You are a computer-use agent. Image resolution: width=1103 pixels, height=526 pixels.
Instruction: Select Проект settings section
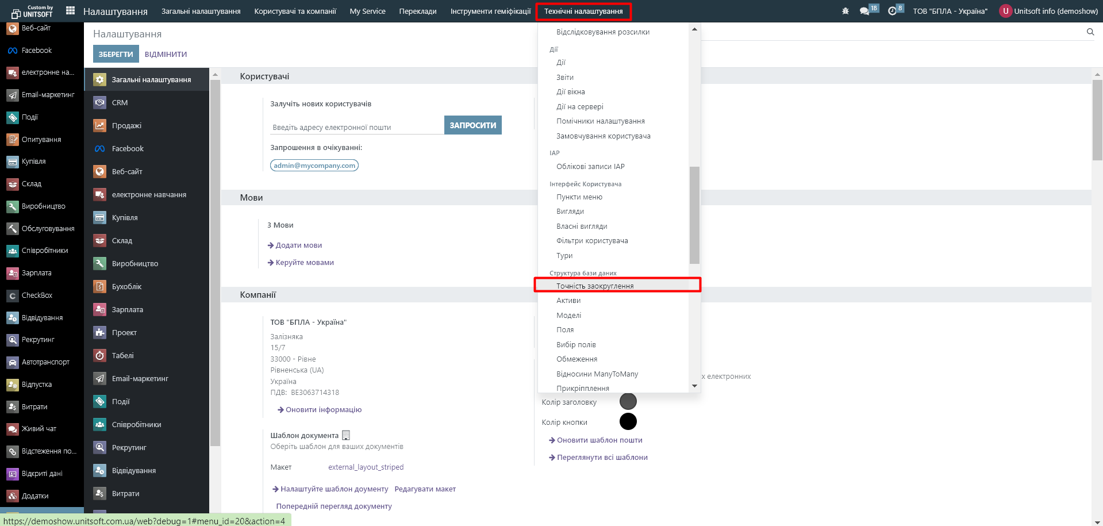[147, 332]
